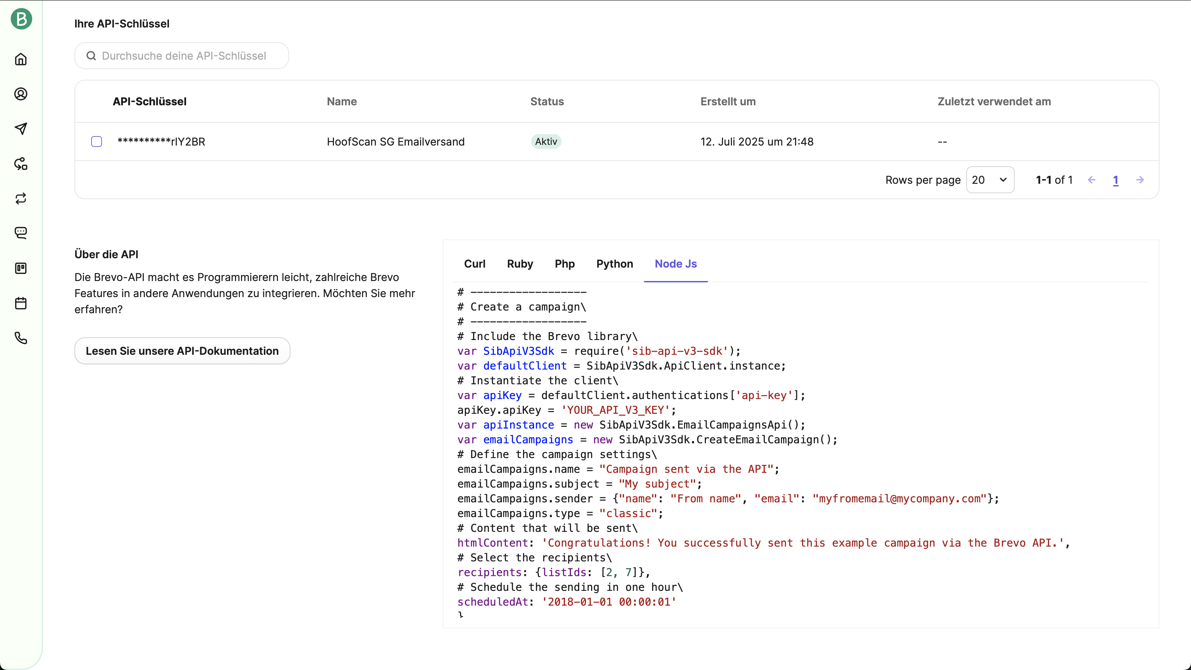Click page number 1 link
The height and width of the screenshot is (670, 1191).
pos(1116,180)
